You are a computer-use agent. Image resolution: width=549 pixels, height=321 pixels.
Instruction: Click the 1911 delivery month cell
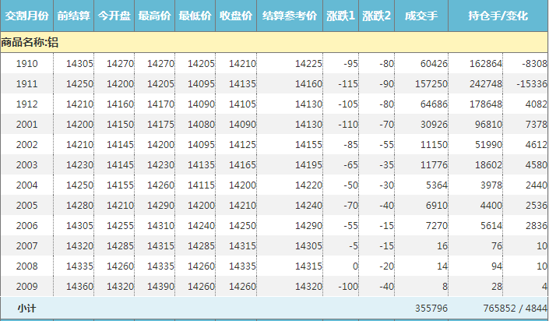(26, 84)
